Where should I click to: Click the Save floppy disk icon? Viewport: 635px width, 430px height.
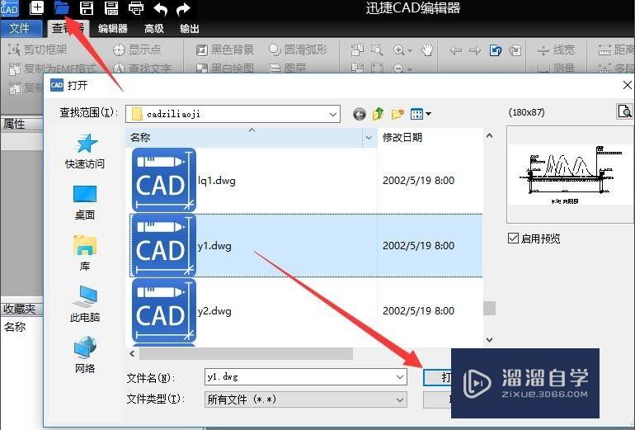pyautogui.click(x=87, y=7)
